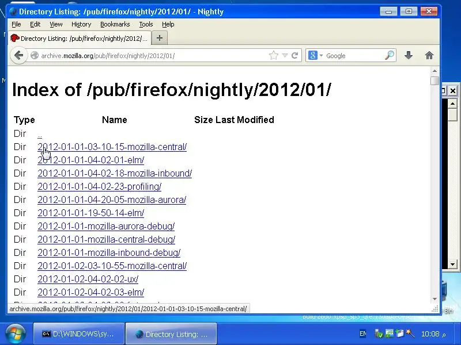This screenshot has height=345, width=461.
Task: Open 2012-01-01-19-50-14-elm link
Action: (91, 213)
